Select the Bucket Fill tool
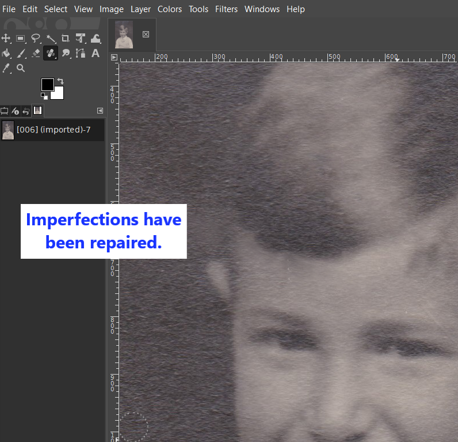The height and width of the screenshot is (442, 458). tap(6, 53)
